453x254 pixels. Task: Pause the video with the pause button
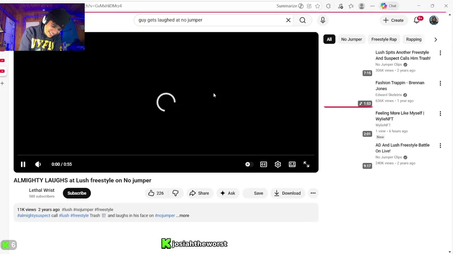click(x=23, y=164)
